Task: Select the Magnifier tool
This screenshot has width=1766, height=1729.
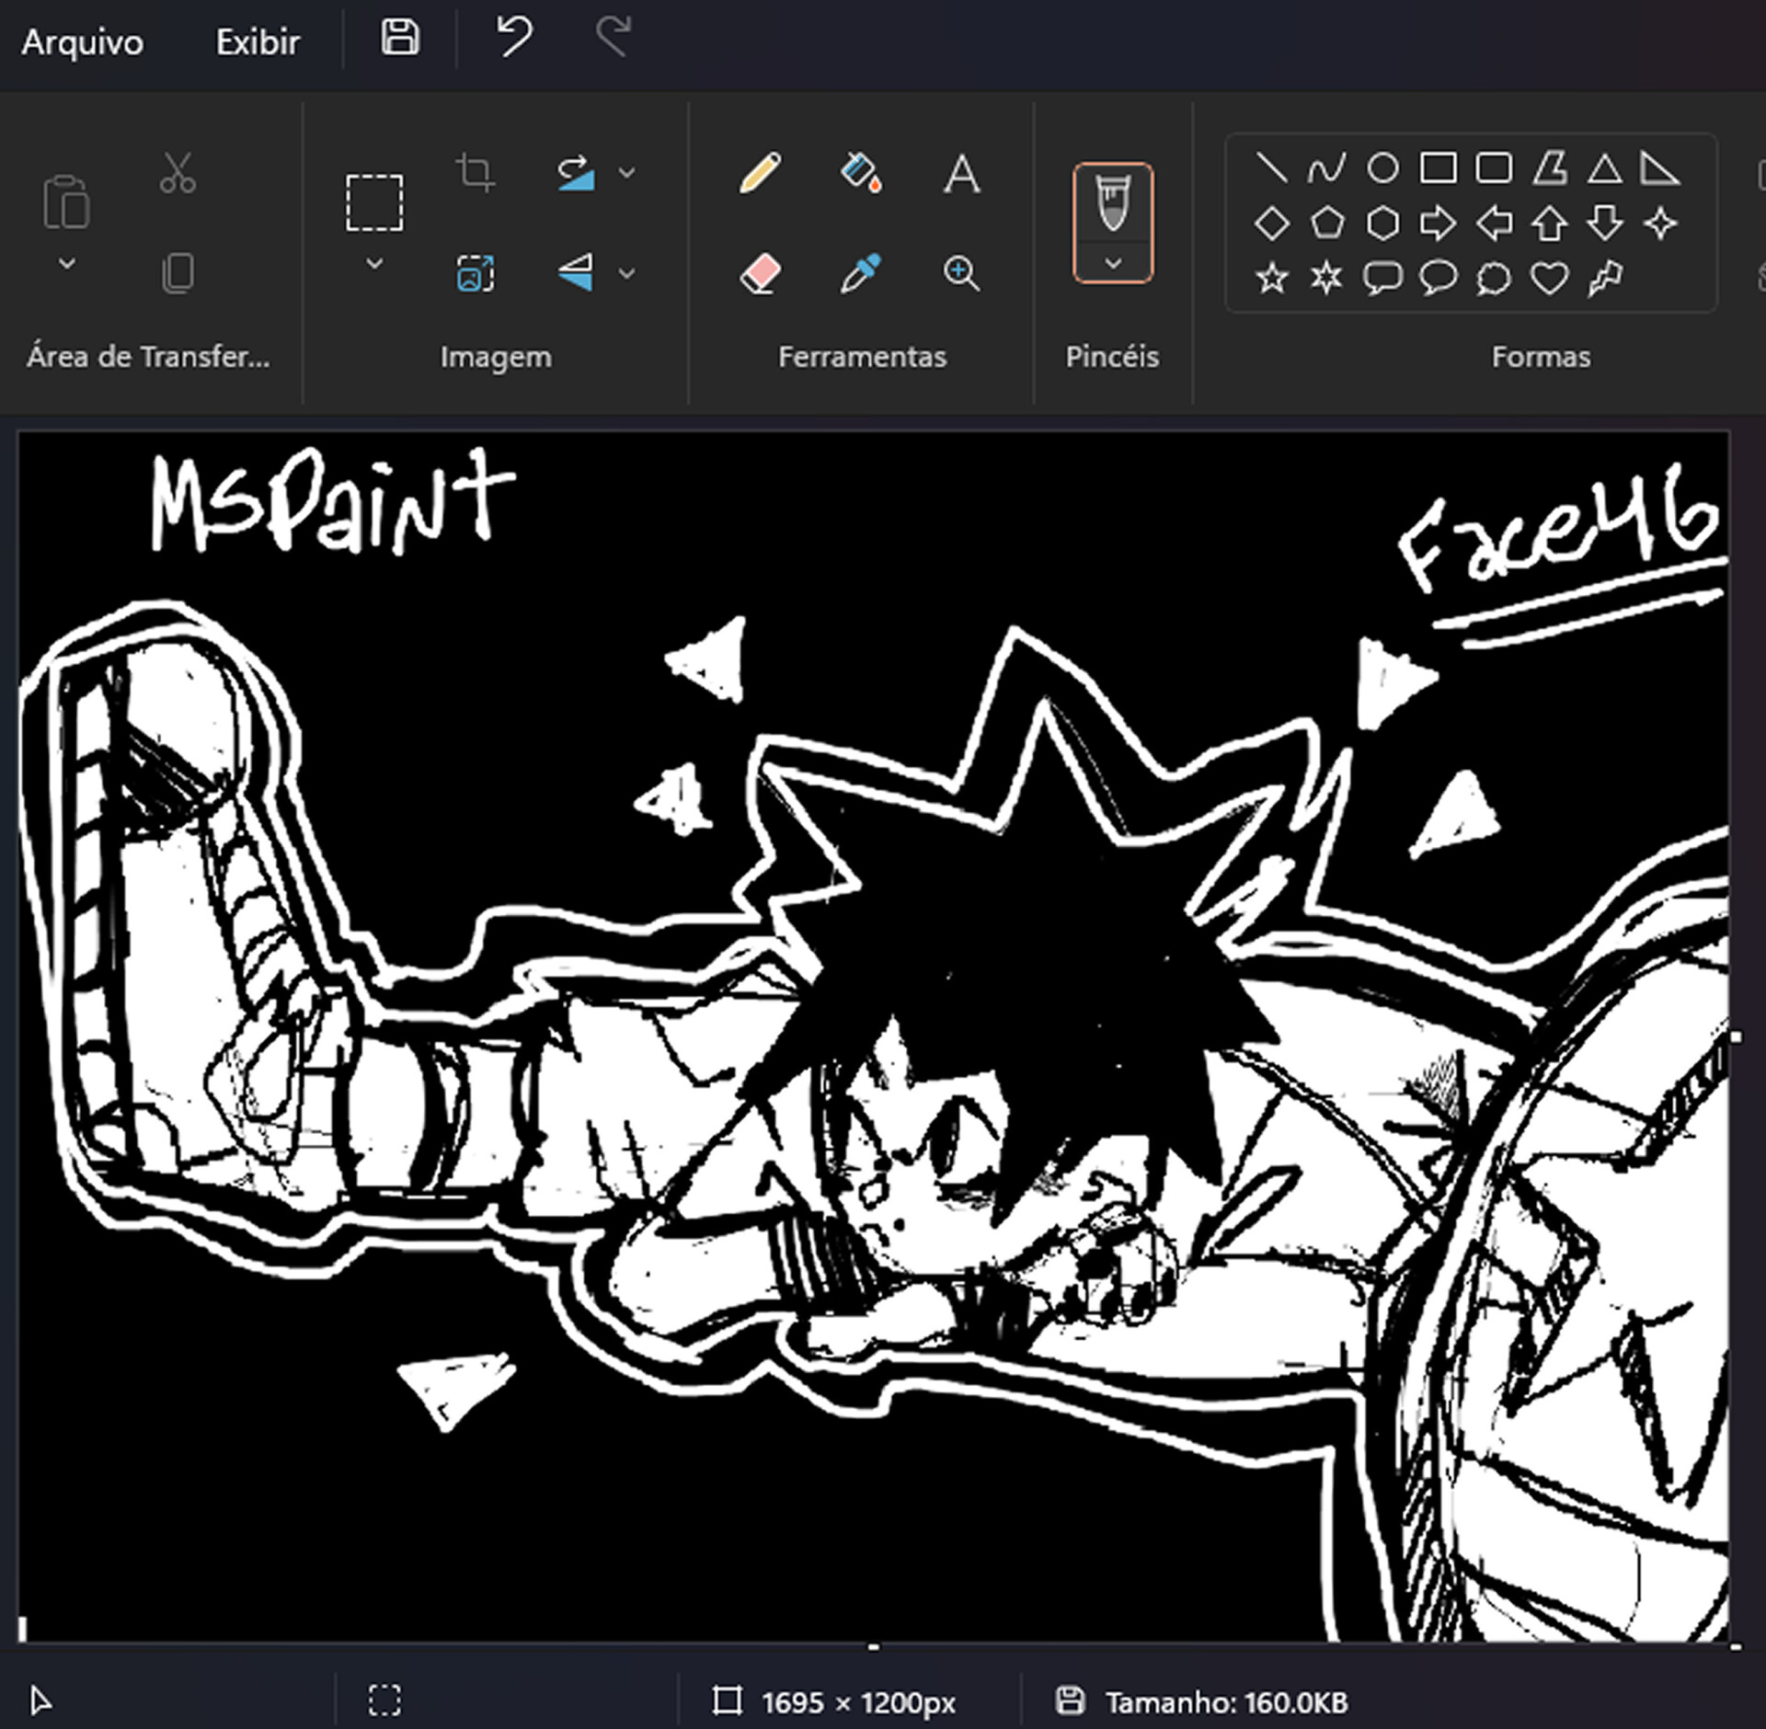Action: 960,272
